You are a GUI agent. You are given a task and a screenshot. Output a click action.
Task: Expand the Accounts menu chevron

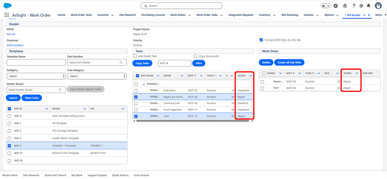tap(112, 15)
